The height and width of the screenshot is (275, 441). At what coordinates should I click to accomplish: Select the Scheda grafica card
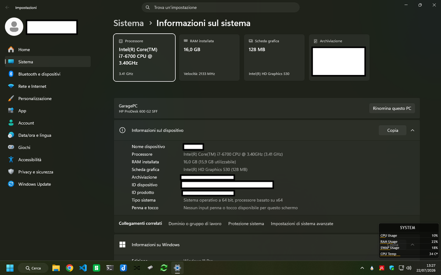tap(274, 58)
